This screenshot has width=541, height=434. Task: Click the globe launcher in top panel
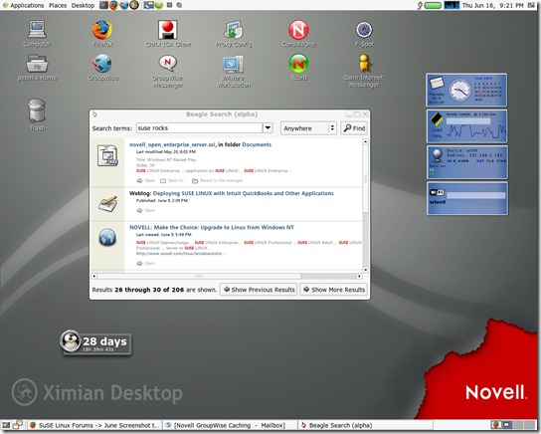[123, 5]
